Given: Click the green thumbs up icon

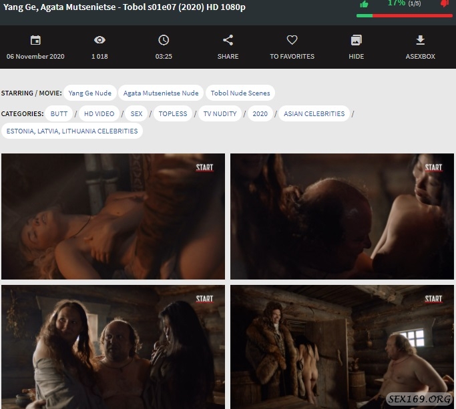Looking at the screenshot, I should point(364,4).
